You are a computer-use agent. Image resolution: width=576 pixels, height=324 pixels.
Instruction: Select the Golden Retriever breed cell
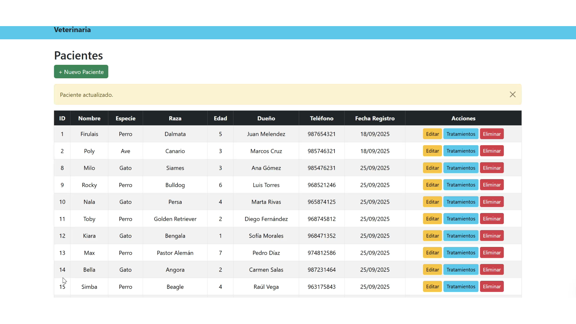coord(175,219)
